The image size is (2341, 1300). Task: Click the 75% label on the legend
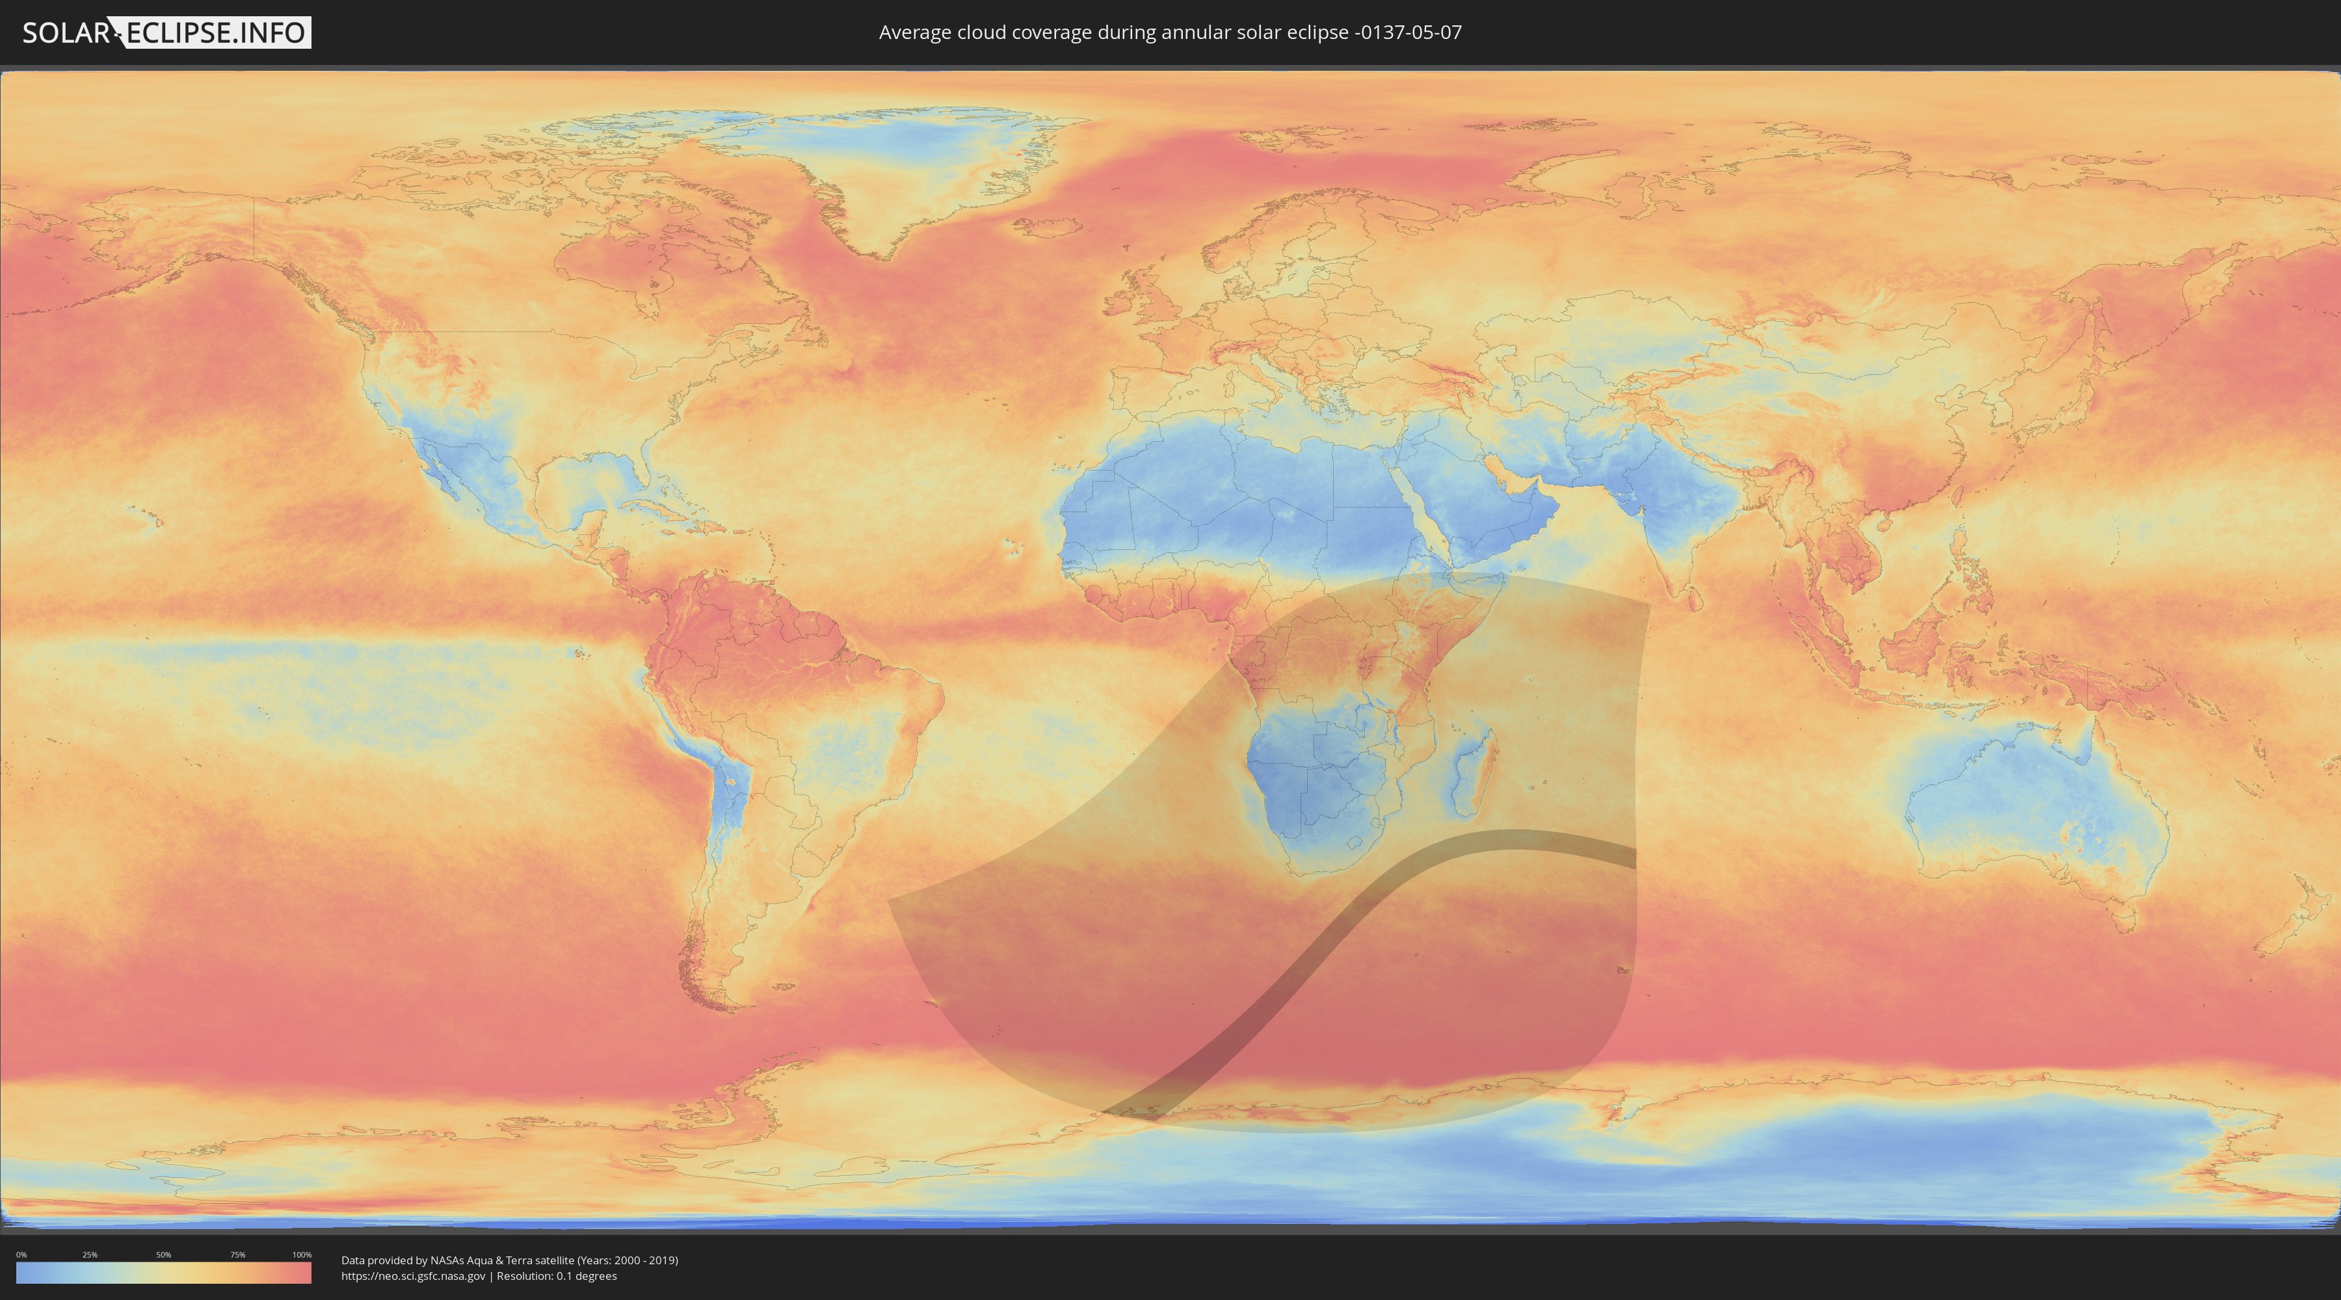click(x=237, y=1254)
